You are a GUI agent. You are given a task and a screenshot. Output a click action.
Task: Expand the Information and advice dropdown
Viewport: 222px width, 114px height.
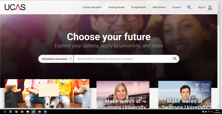pyautogui.click(x=56, y=59)
